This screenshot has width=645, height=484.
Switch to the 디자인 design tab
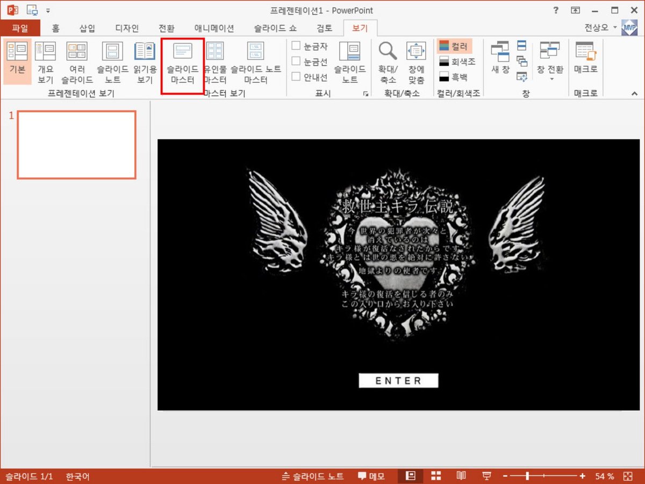coord(126,28)
